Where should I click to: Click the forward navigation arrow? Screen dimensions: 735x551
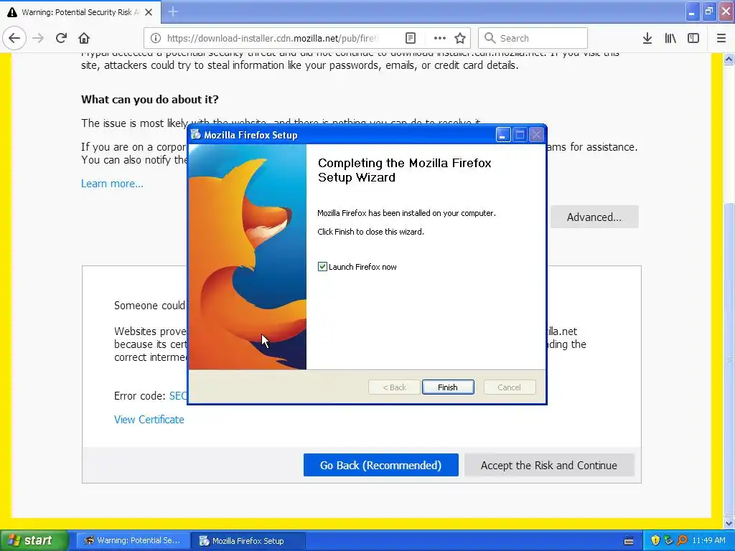[x=39, y=38]
